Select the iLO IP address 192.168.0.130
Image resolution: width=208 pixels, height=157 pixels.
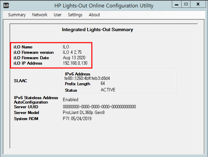tap(75, 63)
